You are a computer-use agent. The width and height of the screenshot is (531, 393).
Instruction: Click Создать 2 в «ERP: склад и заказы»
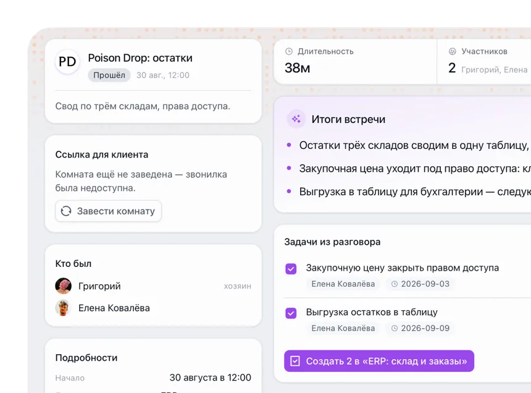[x=379, y=361]
